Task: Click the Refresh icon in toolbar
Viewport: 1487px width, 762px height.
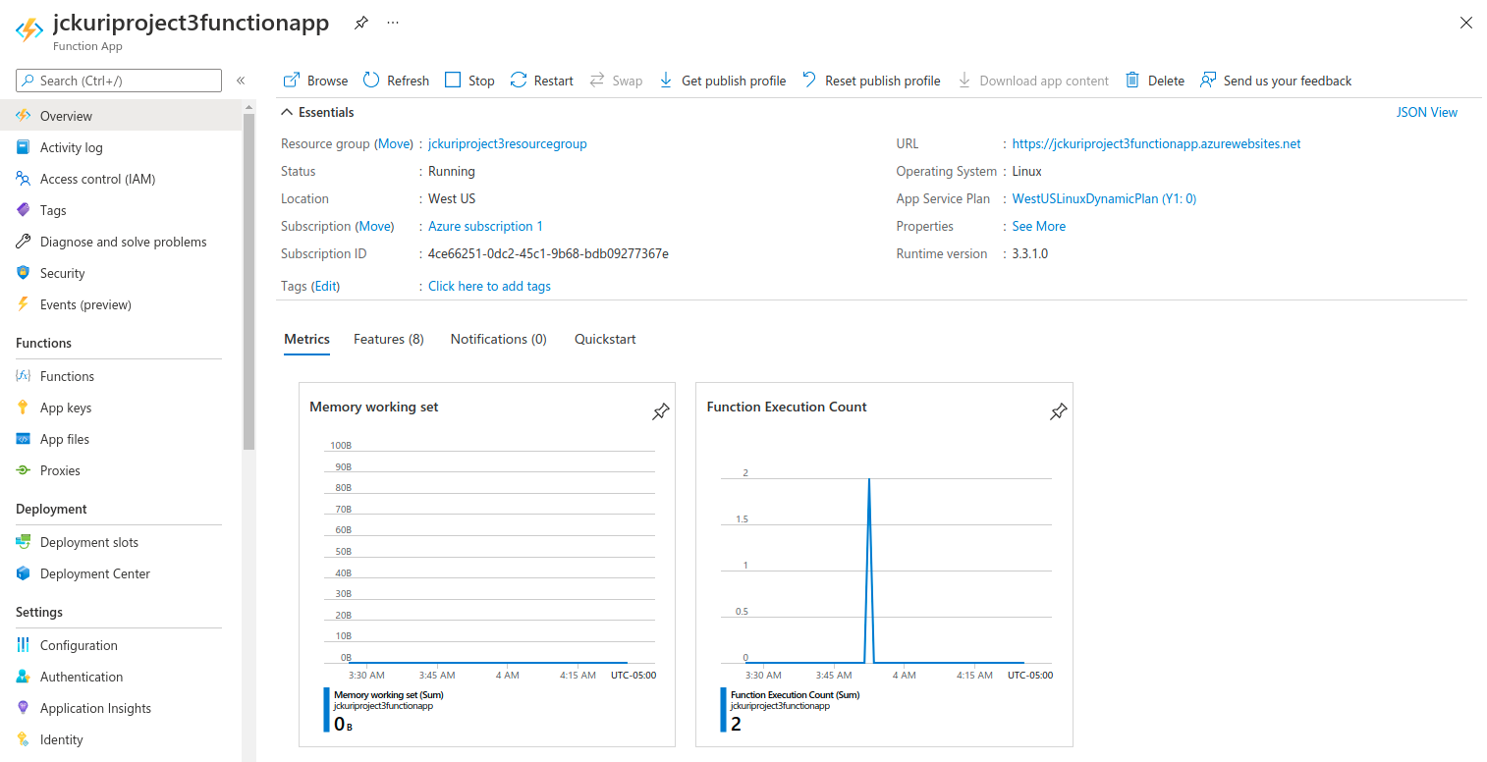Action: (371, 81)
